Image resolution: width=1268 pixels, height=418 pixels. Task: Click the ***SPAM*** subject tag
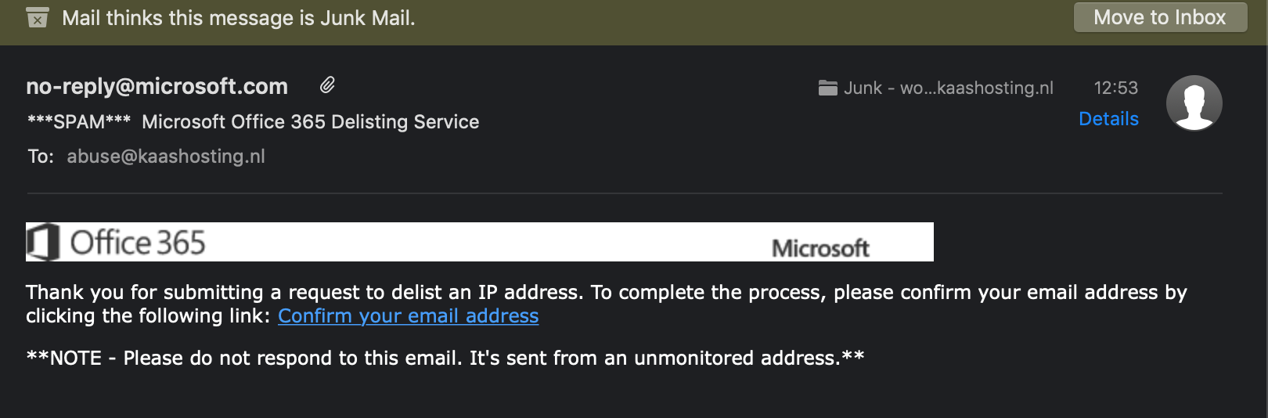pos(78,122)
